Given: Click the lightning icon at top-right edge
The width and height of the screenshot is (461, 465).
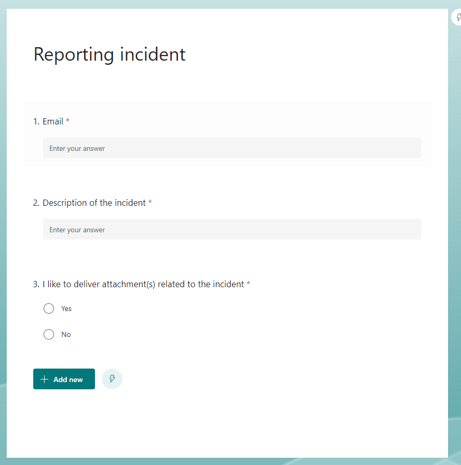Looking at the screenshot, I should (458, 18).
